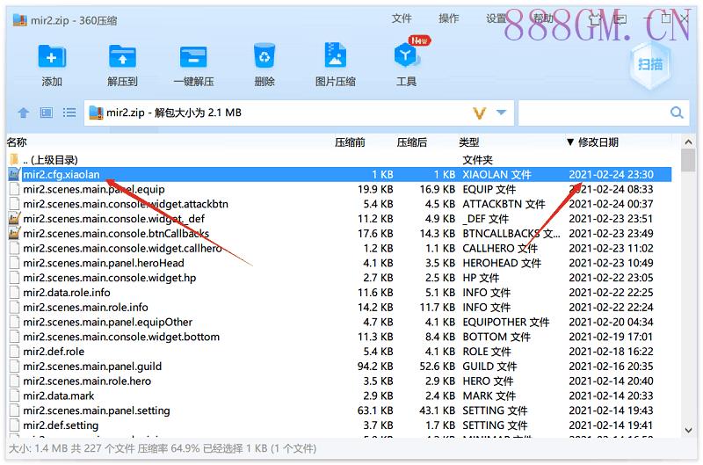Click the 63.1 KB size cell
Screen dimensions: 703x465
click(x=375, y=411)
